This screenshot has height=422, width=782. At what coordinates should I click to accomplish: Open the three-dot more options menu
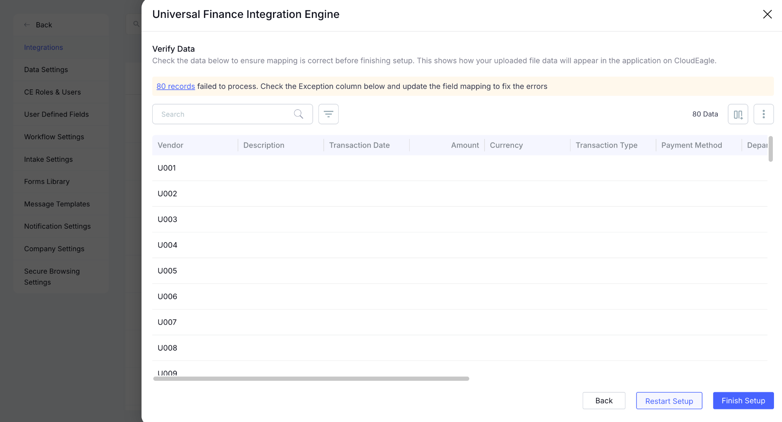pos(764,114)
